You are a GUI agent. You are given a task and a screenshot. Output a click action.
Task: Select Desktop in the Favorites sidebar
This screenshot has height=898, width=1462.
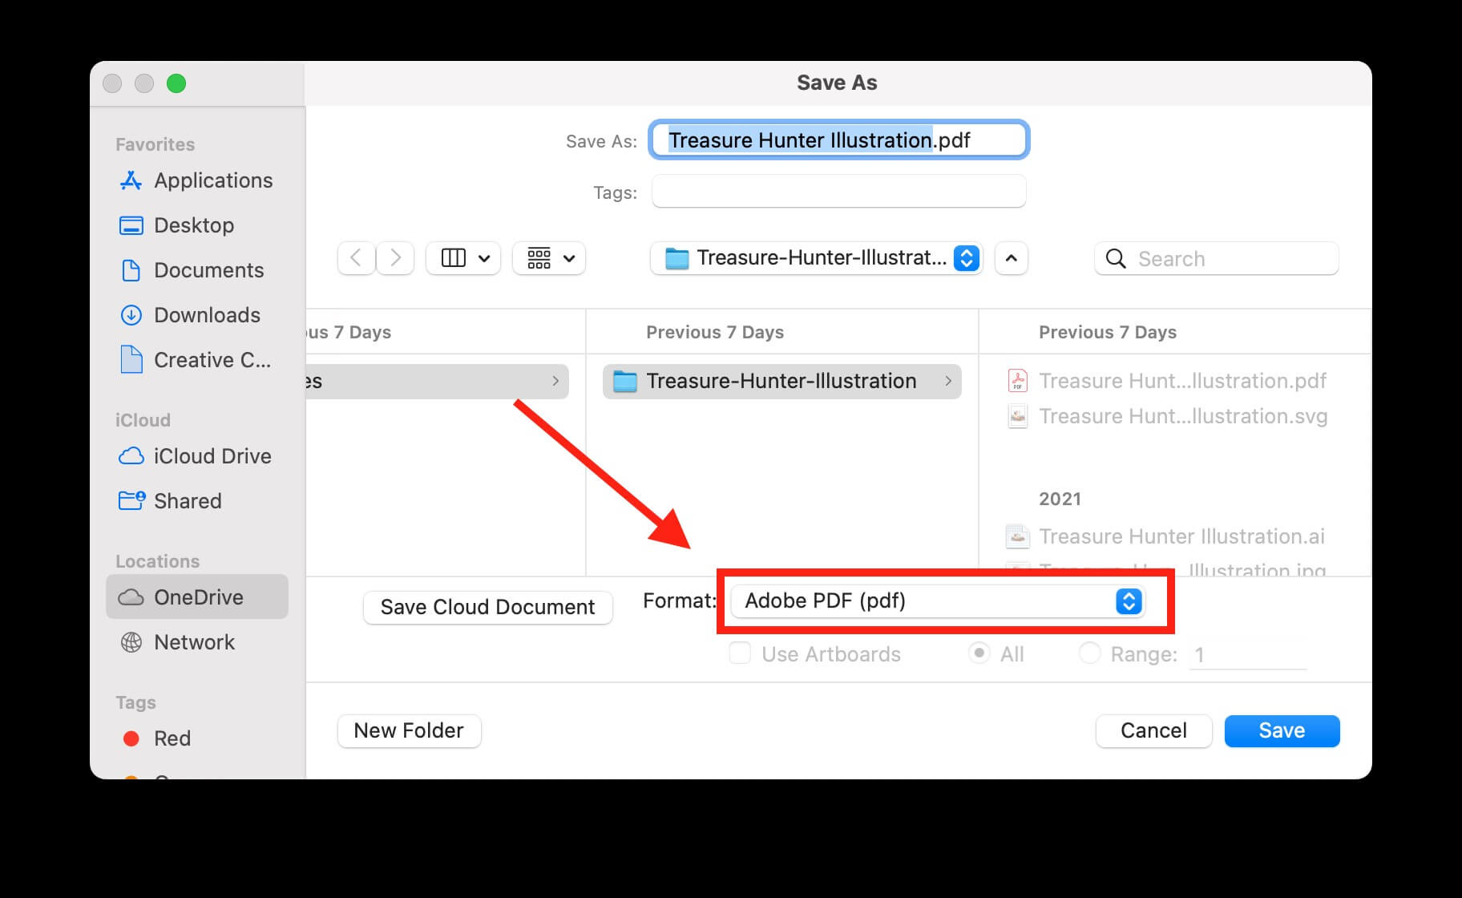(194, 225)
